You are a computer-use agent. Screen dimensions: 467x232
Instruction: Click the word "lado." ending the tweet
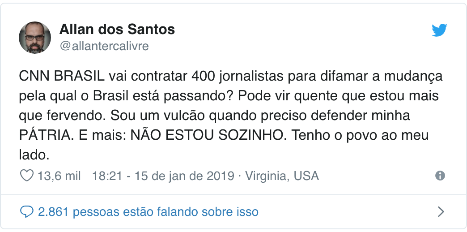34,155
